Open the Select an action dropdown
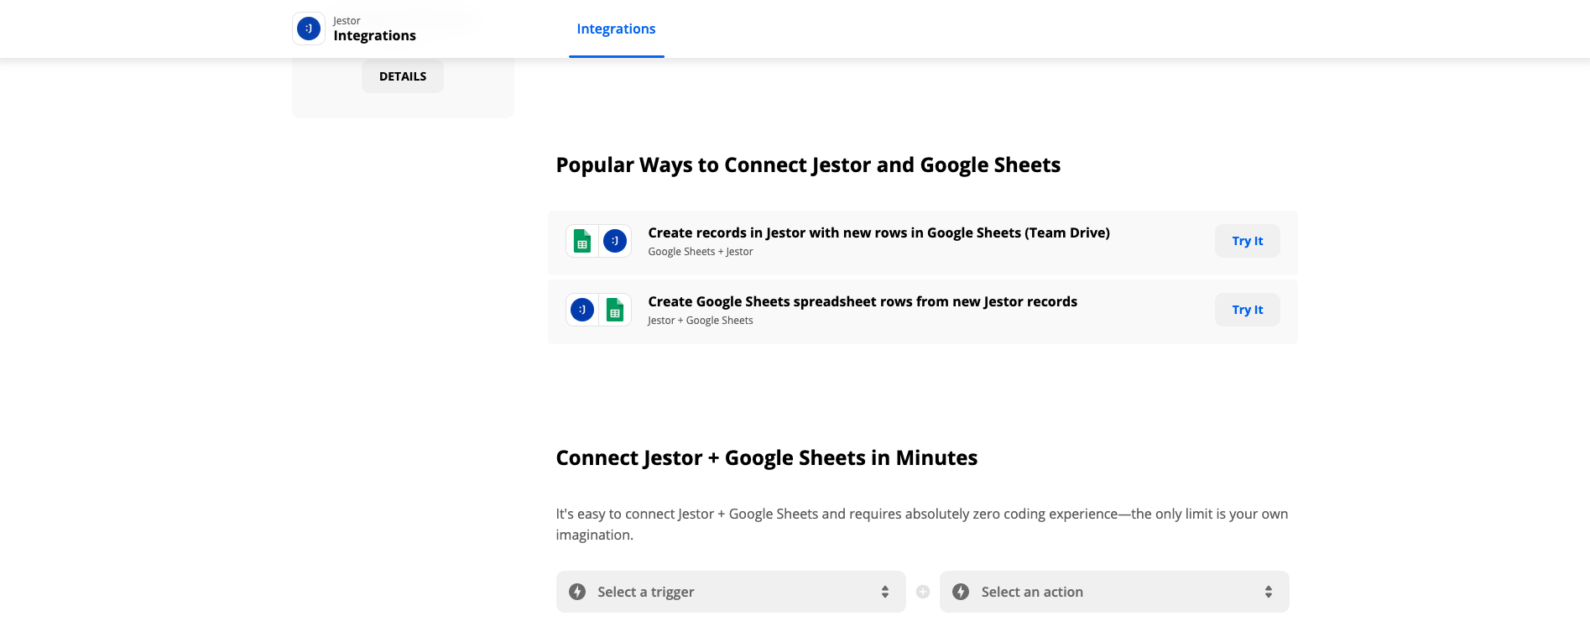The image size is (1590, 632). (x=1114, y=592)
